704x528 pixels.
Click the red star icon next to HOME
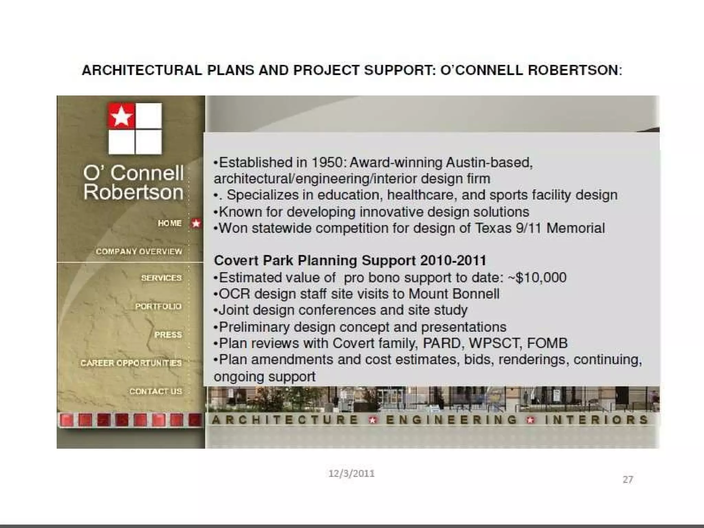pos(196,223)
